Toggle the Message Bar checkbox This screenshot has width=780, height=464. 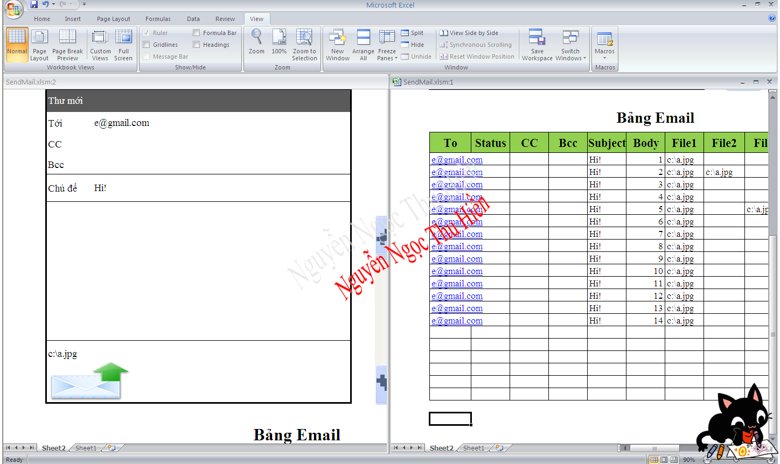click(147, 57)
